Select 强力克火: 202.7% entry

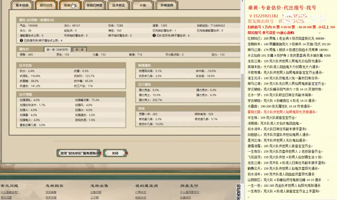(x=151, y=100)
